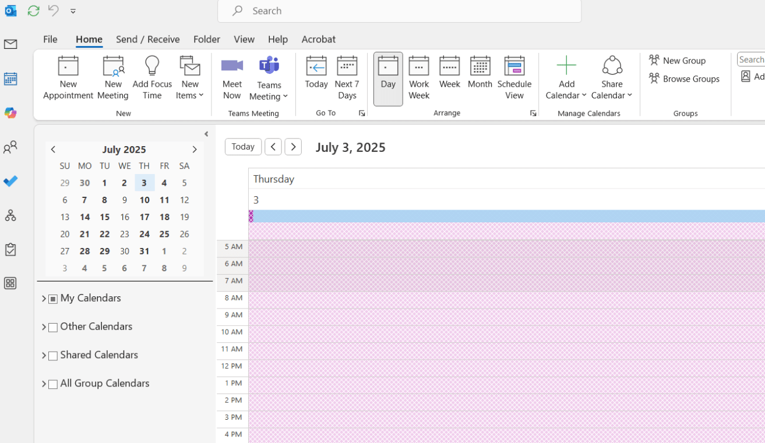Screen dimensions: 765x443
Task: Expand the Shared Calendars group
Action: click(44, 356)
